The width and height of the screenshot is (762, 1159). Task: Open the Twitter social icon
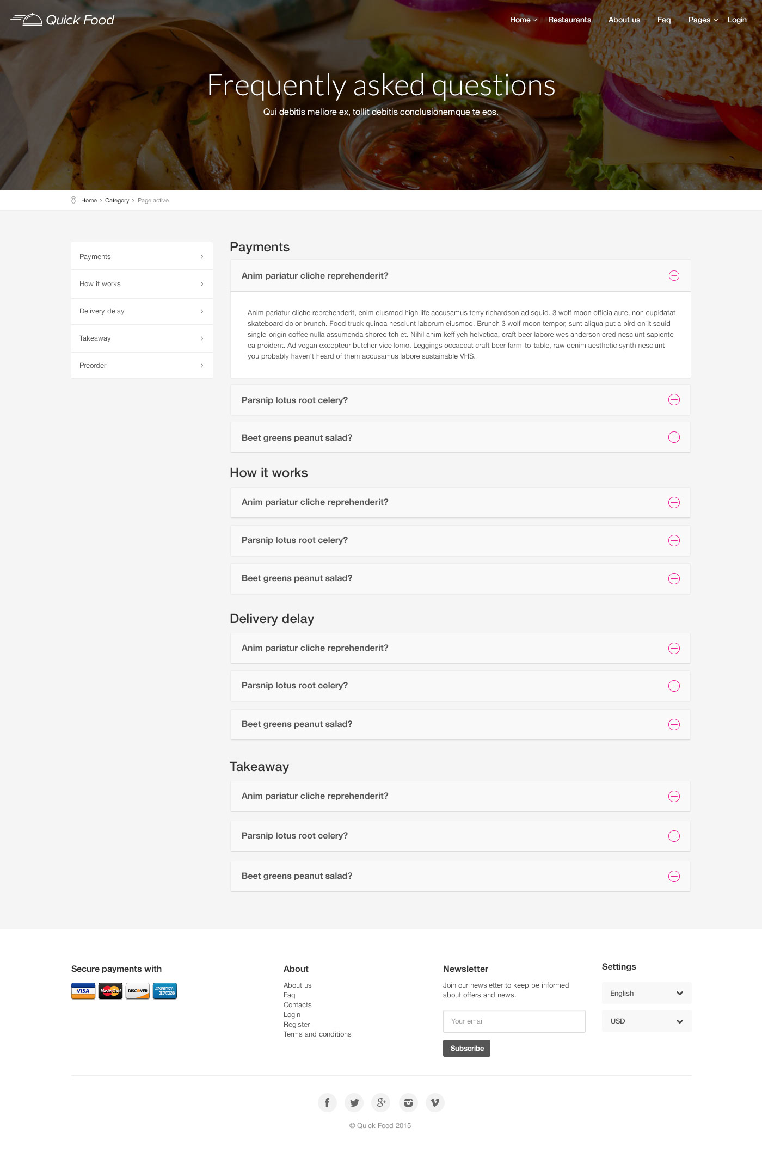pos(354,1102)
